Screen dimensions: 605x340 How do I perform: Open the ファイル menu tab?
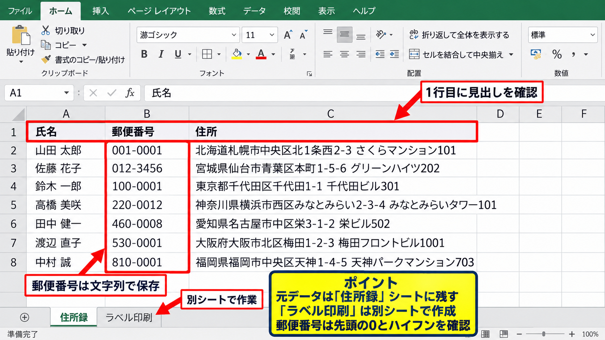tap(20, 11)
